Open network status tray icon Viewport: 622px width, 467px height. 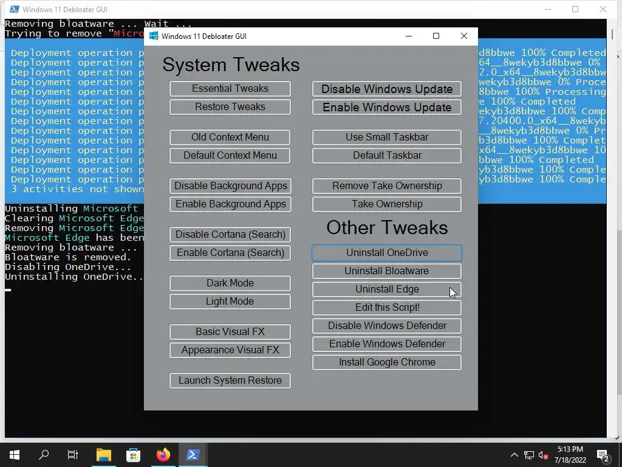[x=529, y=455]
